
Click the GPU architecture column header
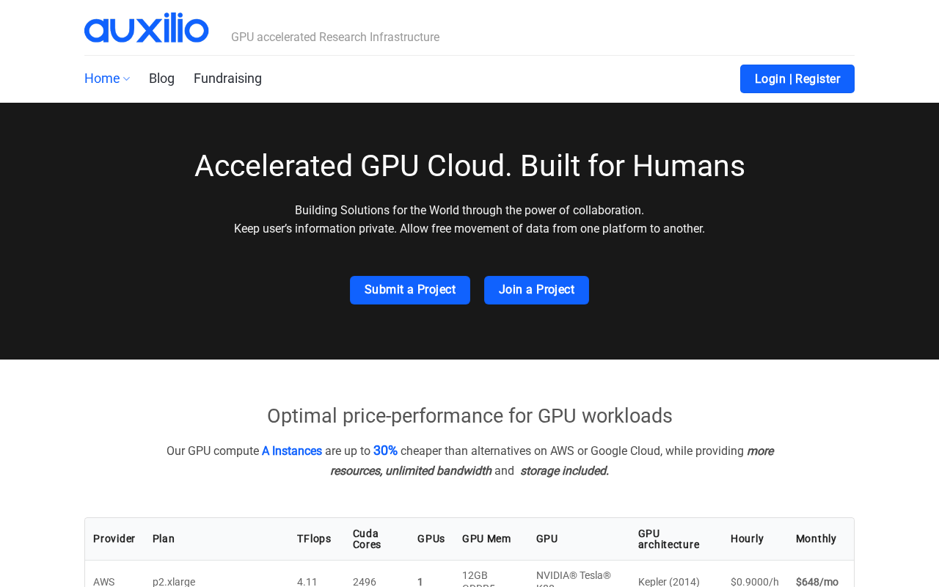668,539
